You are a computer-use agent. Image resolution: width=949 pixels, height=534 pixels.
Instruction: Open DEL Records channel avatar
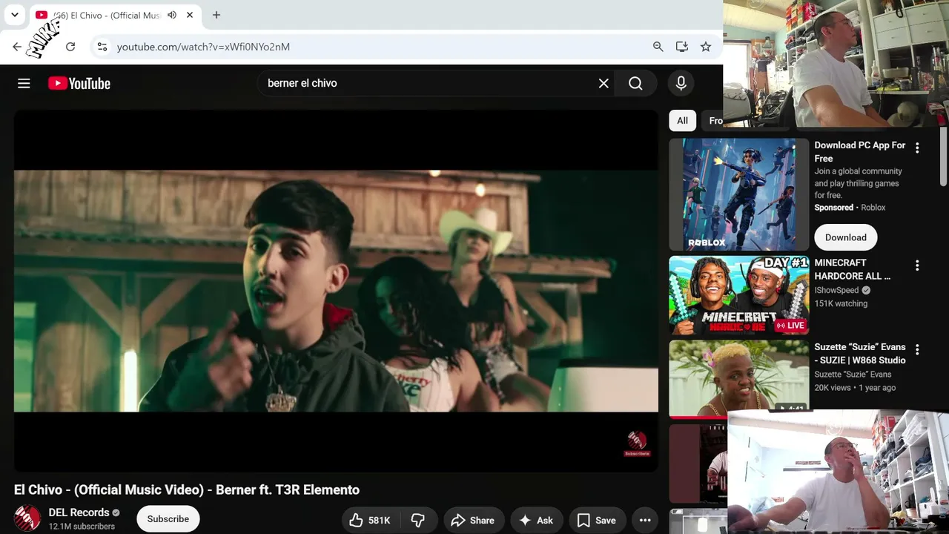[27, 518]
